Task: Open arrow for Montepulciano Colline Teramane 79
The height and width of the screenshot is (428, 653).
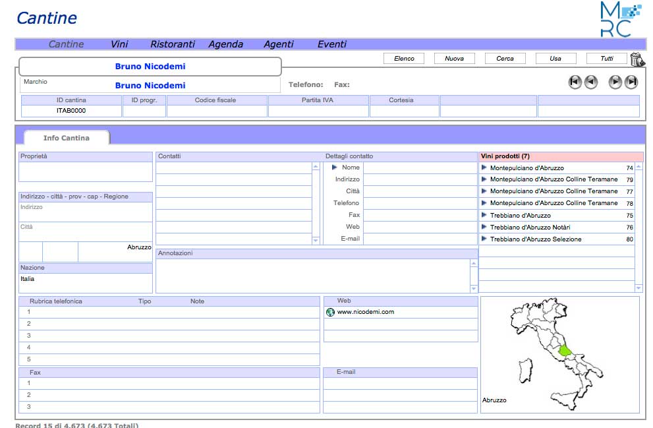Action: point(484,179)
